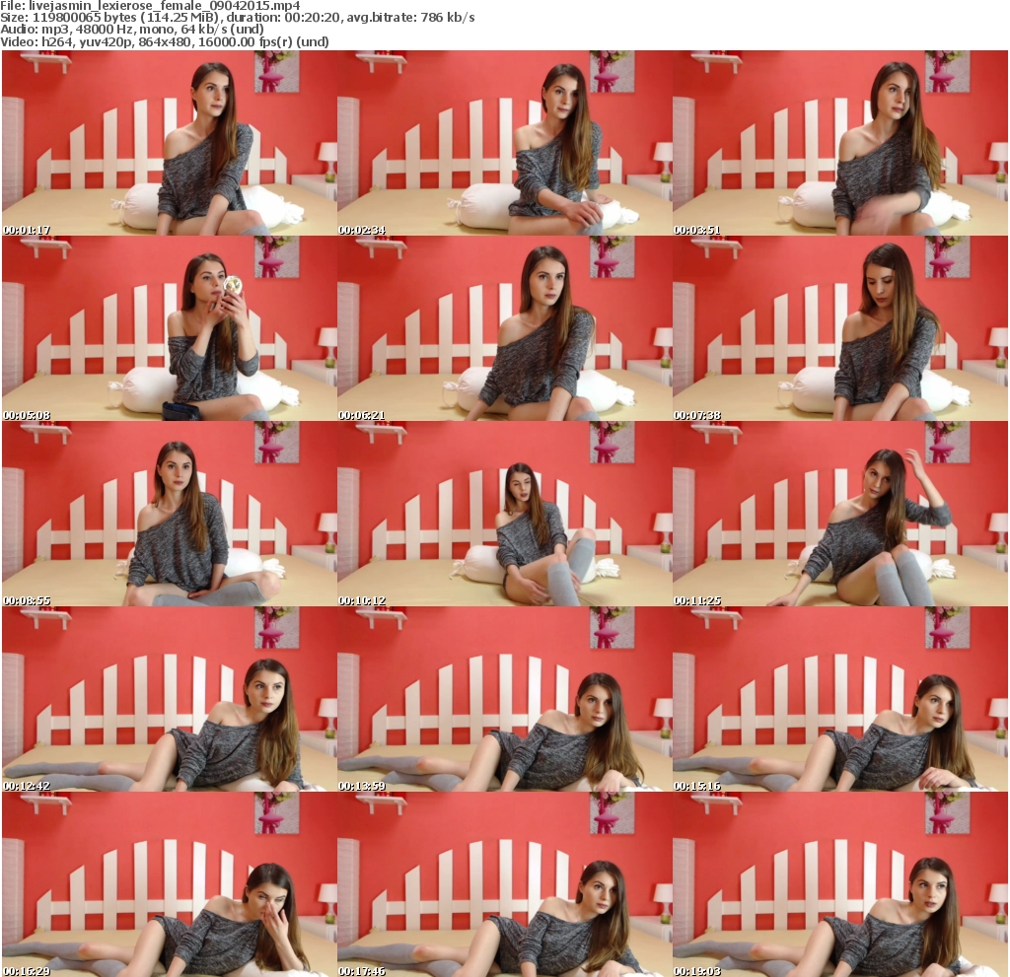
Task: Select the thumbnail frame stamped 00:16:29
Action: [169, 884]
